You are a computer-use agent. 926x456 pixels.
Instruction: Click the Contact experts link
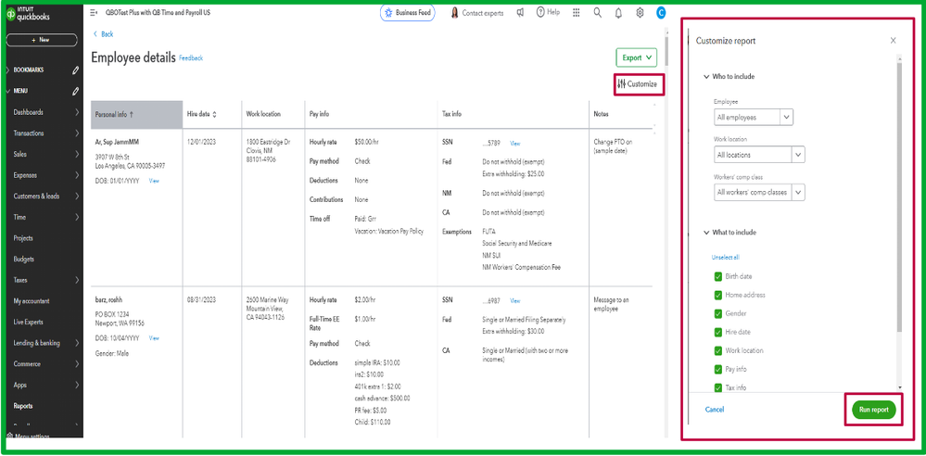click(x=483, y=13)
